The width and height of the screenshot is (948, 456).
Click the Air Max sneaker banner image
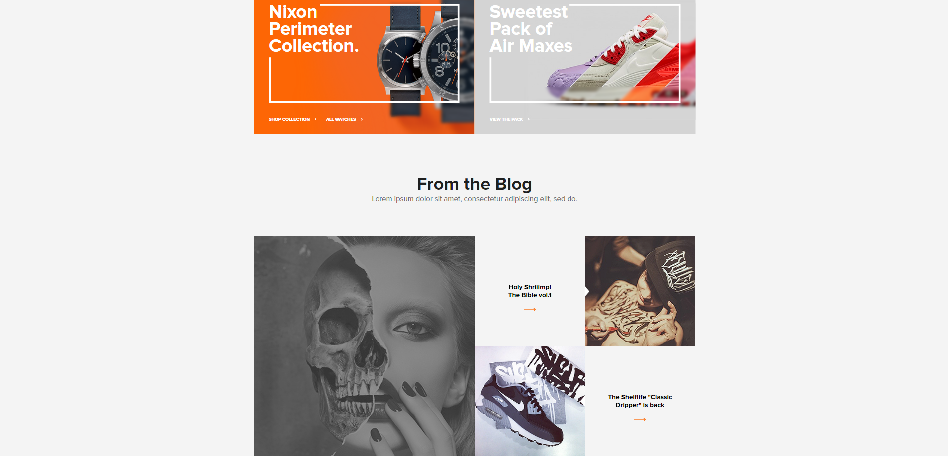tap(621, 60)
